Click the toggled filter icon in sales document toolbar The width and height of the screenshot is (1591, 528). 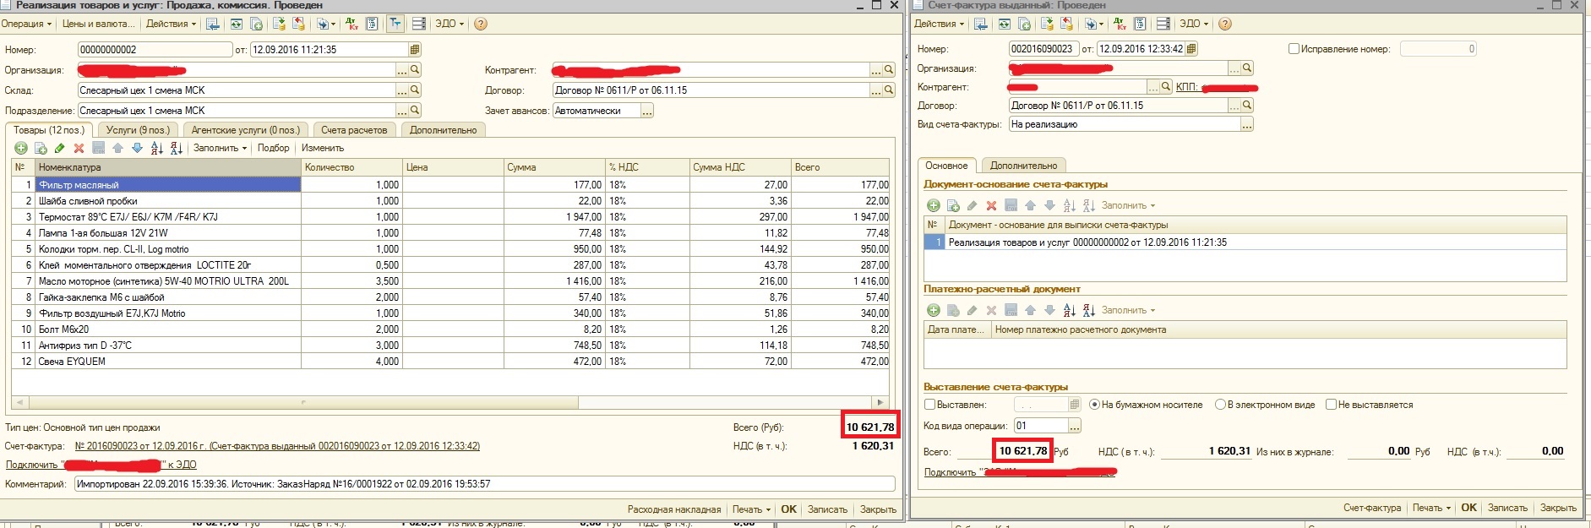(395, 24)
